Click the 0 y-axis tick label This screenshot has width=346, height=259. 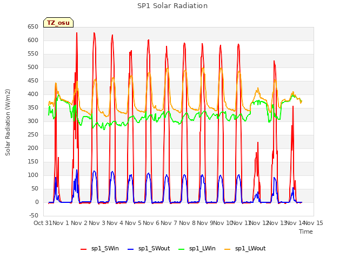pos(37,202)
